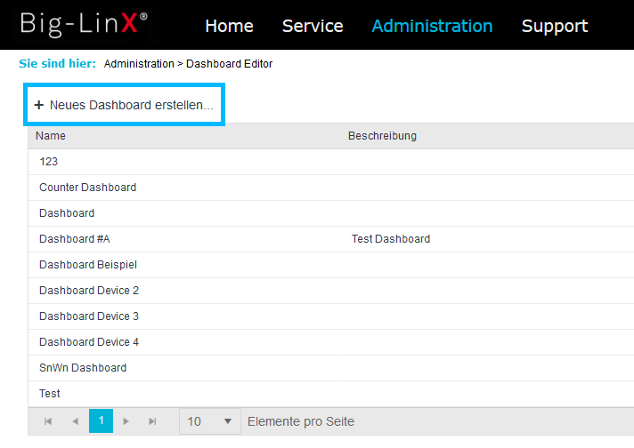
Task: Select page number 1 in pager
Action: [101, 421]
